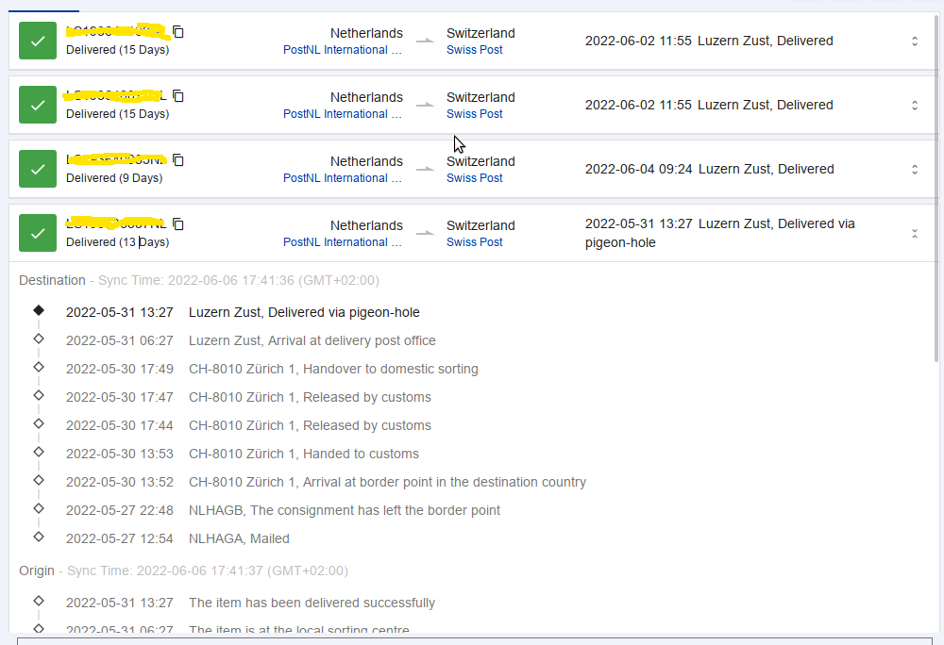Click green checkmark in second 15 Days row
Image resolution: width=944 pixels, height=645 pixels.
pyautogui.click(x=38, y=105)
